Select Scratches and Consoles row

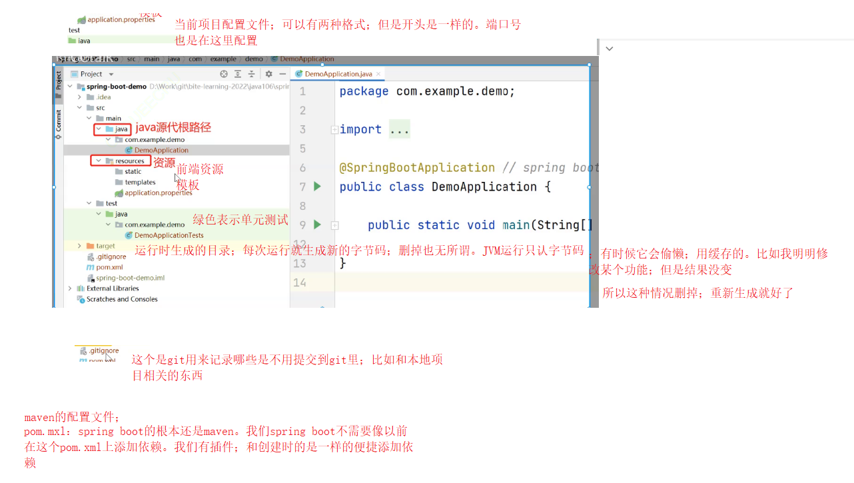point(122,299)
